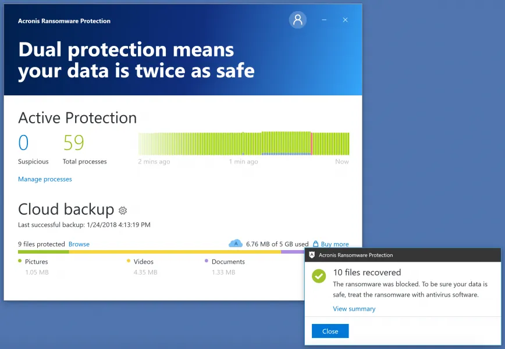Select the Documents category legend
Image resolution: width=505 pixels, height=349 pixels.
tap(225, 261)
